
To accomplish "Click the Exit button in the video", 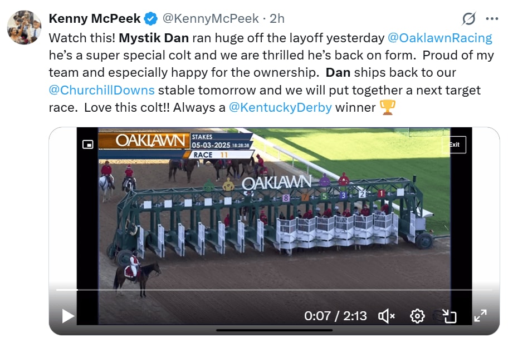I will (x=455, y=145).
